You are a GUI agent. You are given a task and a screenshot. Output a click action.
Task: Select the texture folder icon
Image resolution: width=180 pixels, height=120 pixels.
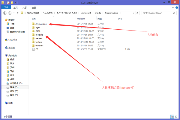click(x=33, y=42)
